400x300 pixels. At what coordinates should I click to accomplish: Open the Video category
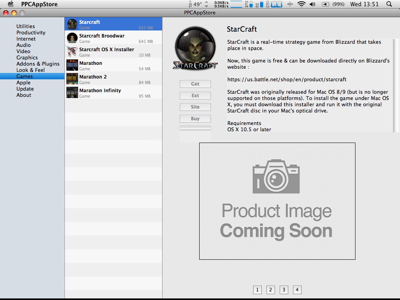tap(23, 51)
